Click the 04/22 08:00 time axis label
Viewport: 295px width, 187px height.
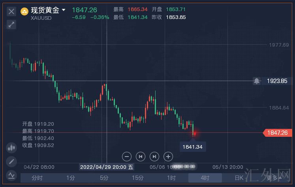(x=39, y=167)
